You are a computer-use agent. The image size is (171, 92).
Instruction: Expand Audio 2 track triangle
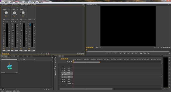[67, 79]
